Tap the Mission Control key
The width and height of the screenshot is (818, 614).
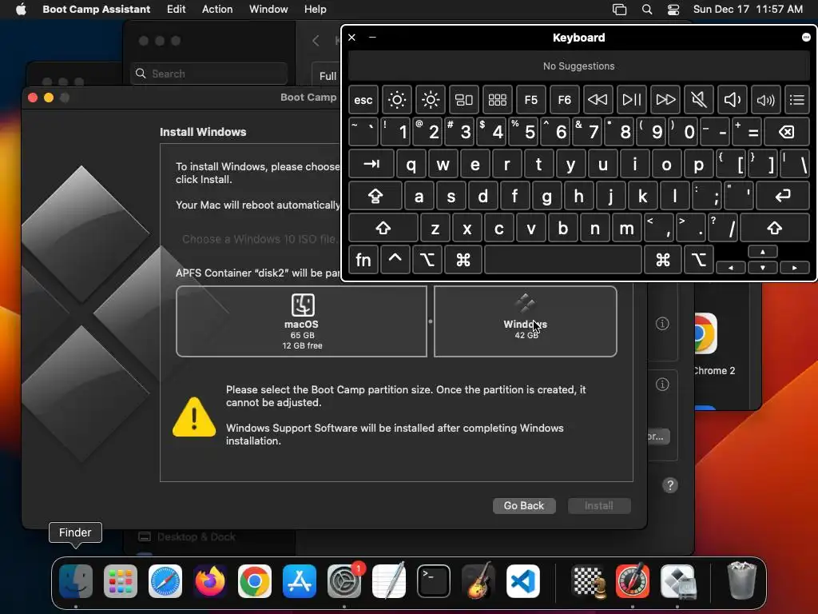click(464, 100)
